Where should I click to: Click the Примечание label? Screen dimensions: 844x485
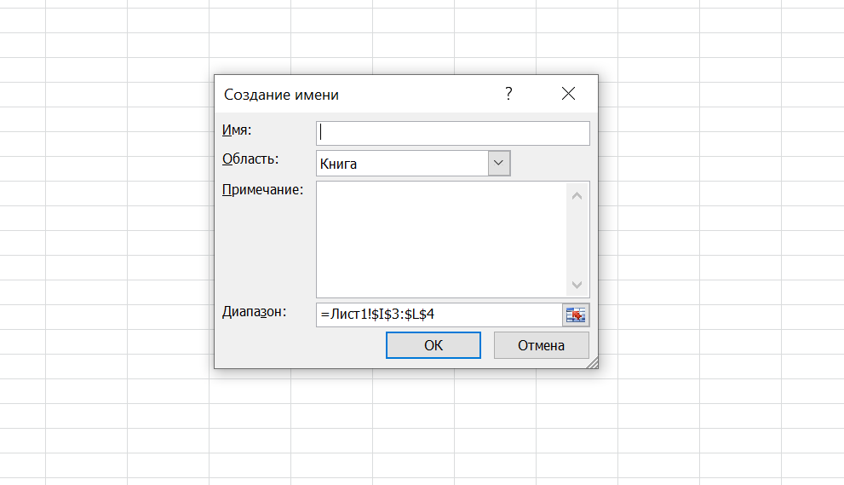click(262, 190)
